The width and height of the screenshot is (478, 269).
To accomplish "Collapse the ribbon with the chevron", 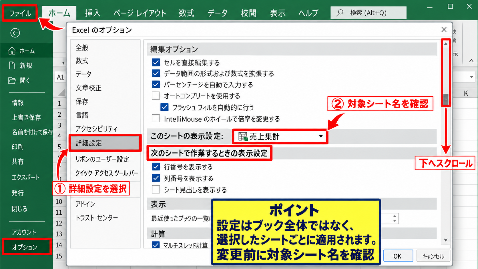I will [471, 61].
